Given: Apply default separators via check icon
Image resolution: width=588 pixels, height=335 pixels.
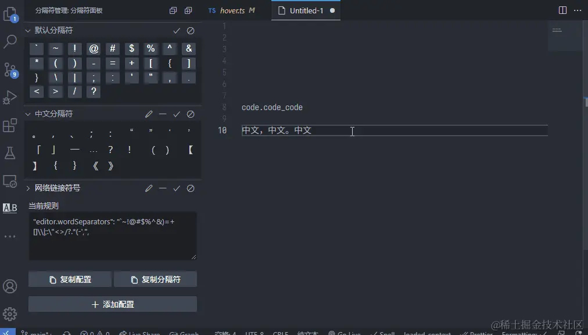Looking at the screenshot, I should [177, 30].
